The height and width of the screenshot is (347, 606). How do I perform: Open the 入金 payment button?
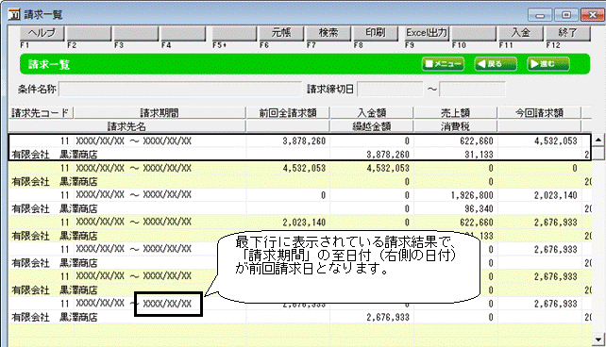point(521,33)
